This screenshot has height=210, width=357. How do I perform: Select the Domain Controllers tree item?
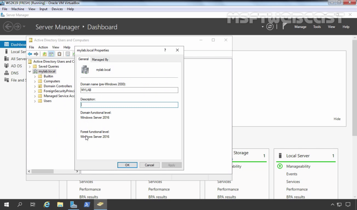[x=58, y=86]
